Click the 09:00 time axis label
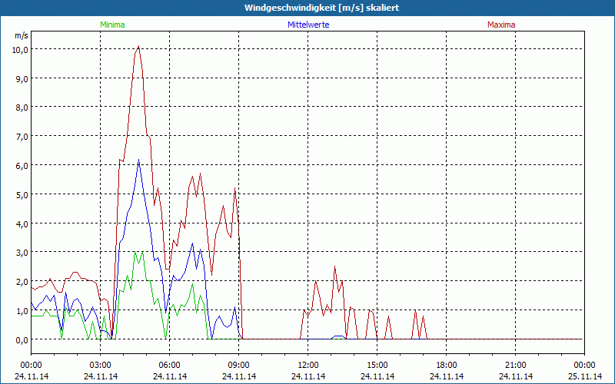This screenshot has width=615, height=384. point(238,365)
